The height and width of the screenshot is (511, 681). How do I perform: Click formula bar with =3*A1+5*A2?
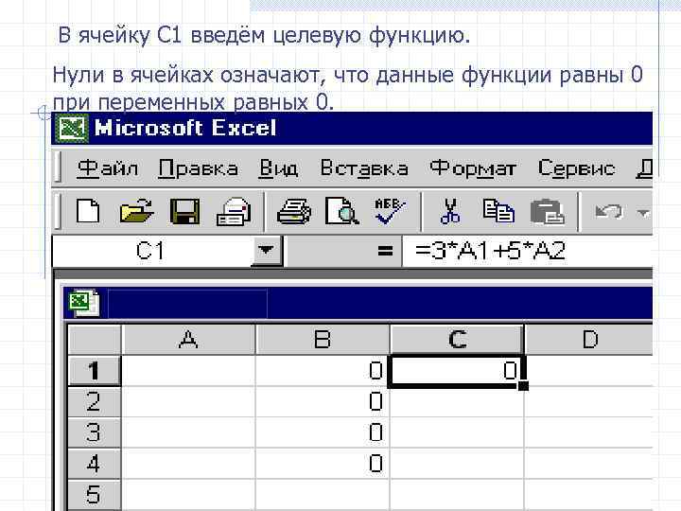click(x=527, y=251)
